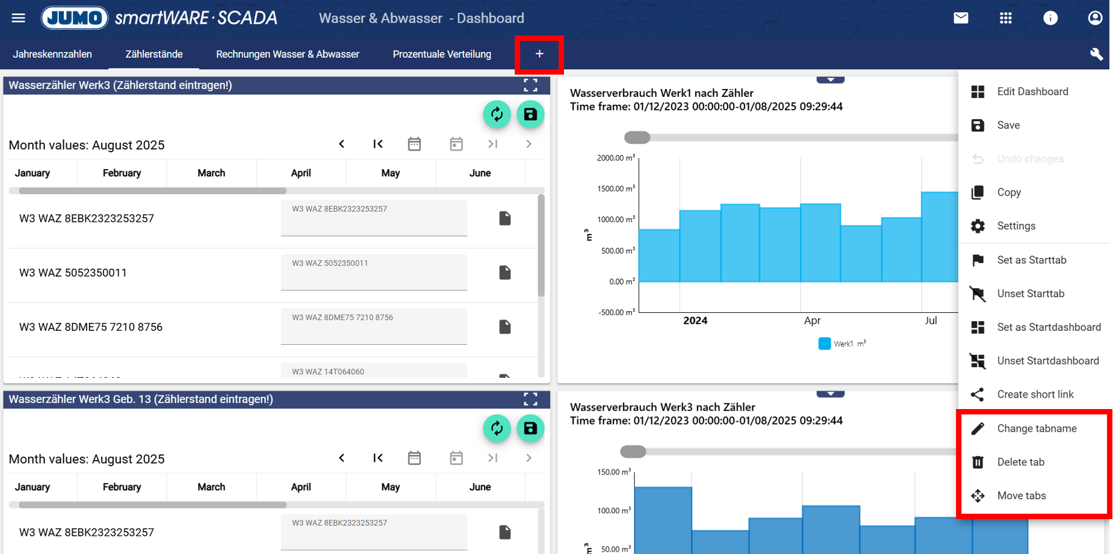Click the wrench tools icon
Viewport: 1113px width, 554px height.
click(x=1096, y=54)
